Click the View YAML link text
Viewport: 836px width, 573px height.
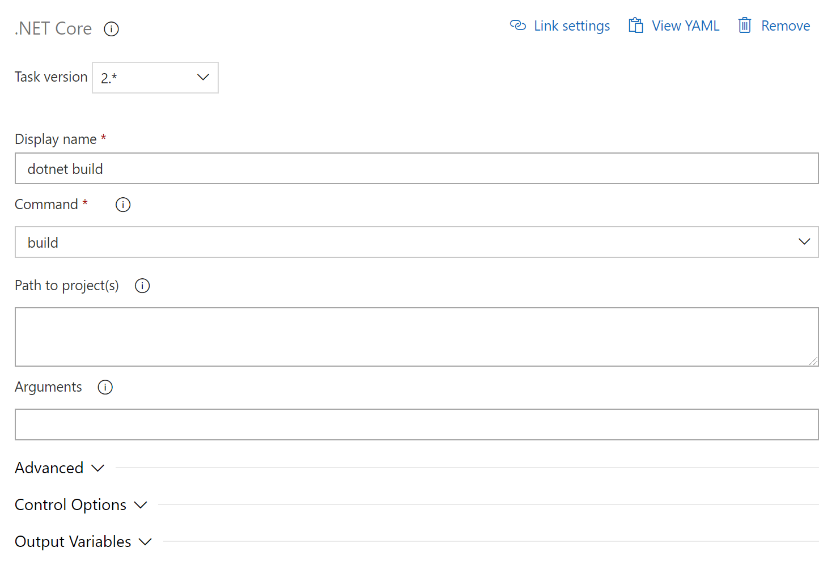click(x=685, y=26)
